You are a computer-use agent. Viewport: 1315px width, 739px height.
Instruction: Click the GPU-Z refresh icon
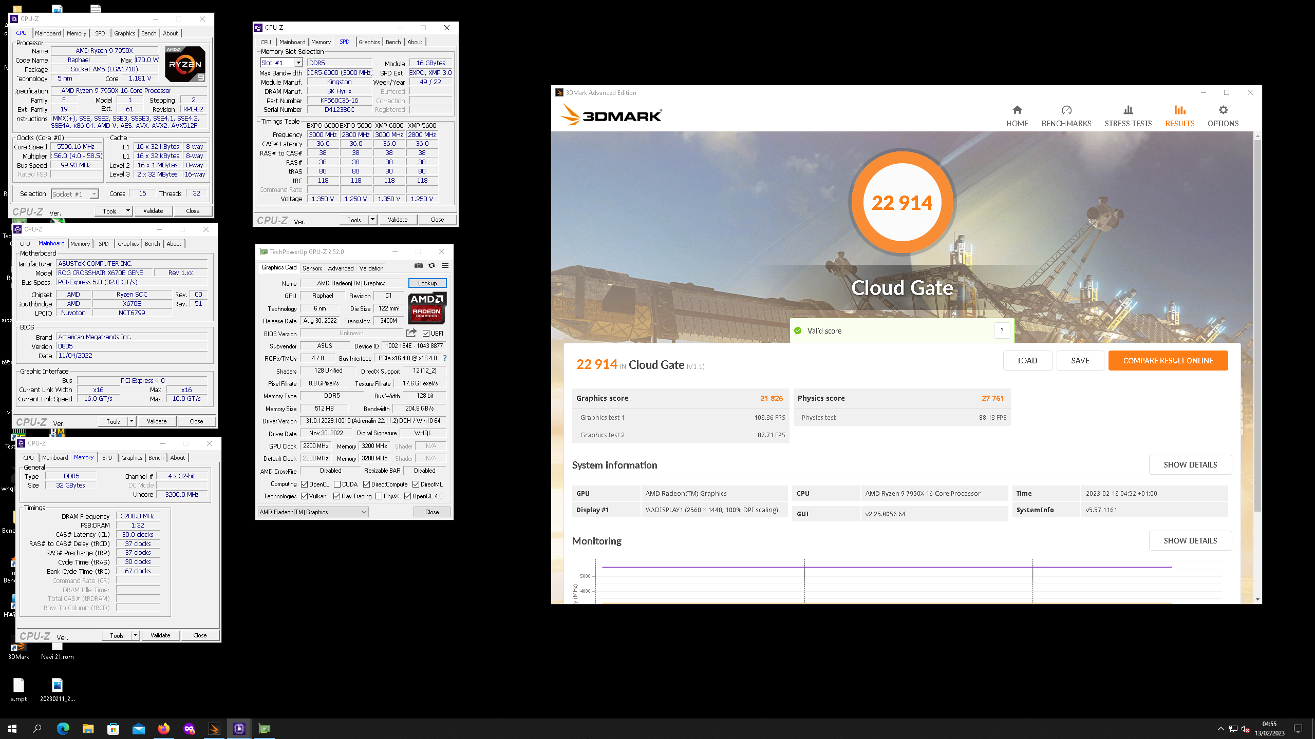pyautogui.click(x=431, y=265)
